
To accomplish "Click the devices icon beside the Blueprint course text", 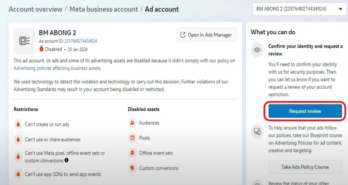I will 257,131.
